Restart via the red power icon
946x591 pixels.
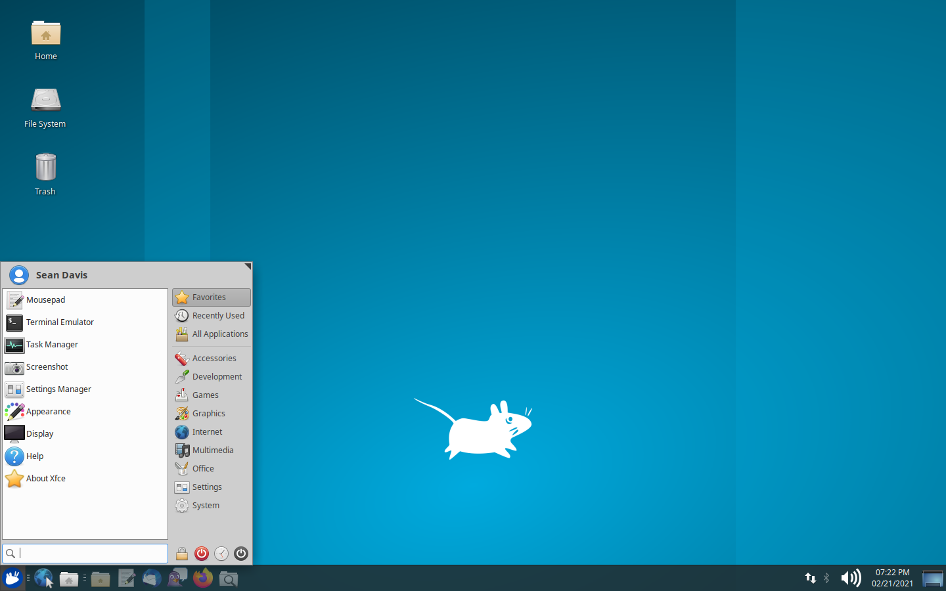[202, 554]
